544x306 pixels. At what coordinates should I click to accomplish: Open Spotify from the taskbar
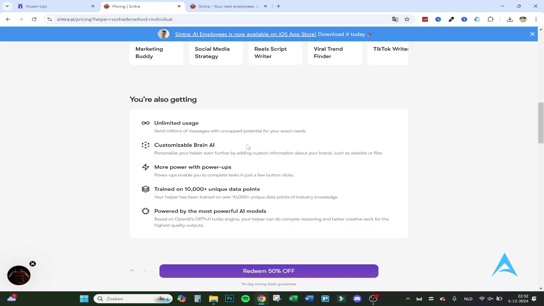tap(245, 299)
